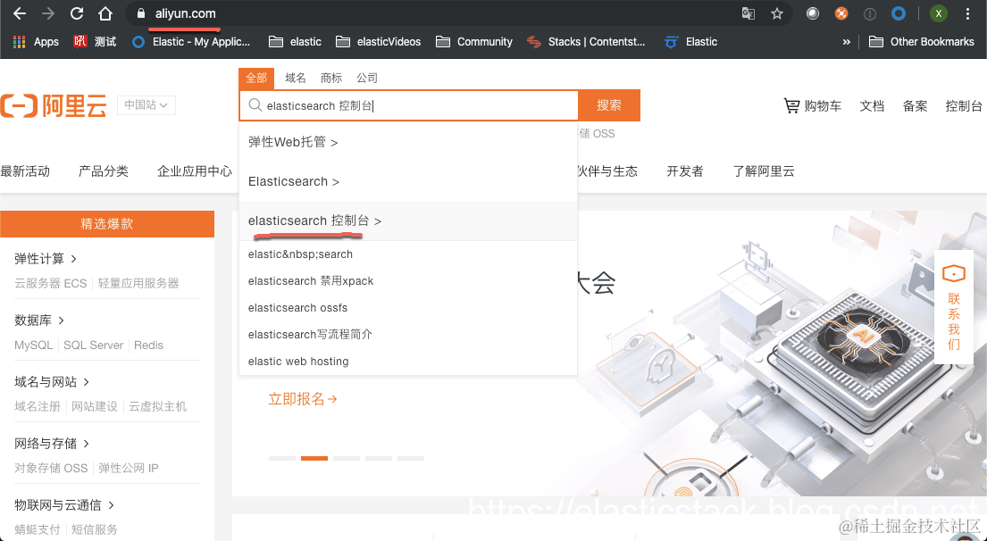Bookmark this page with star icon
987x541 pixels.
point(777,13)
